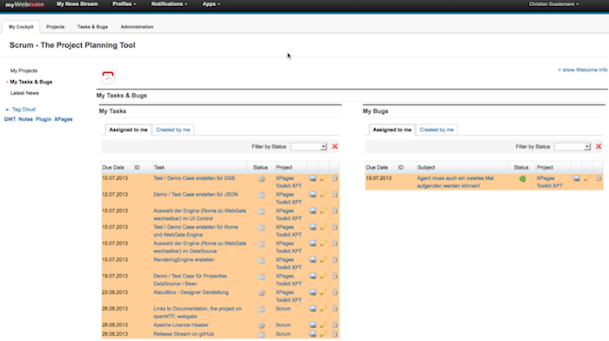Screen dimensions: 609x341
Task: Clear the My Tasks status filter (red X)
Action: [x=335, y=146]
